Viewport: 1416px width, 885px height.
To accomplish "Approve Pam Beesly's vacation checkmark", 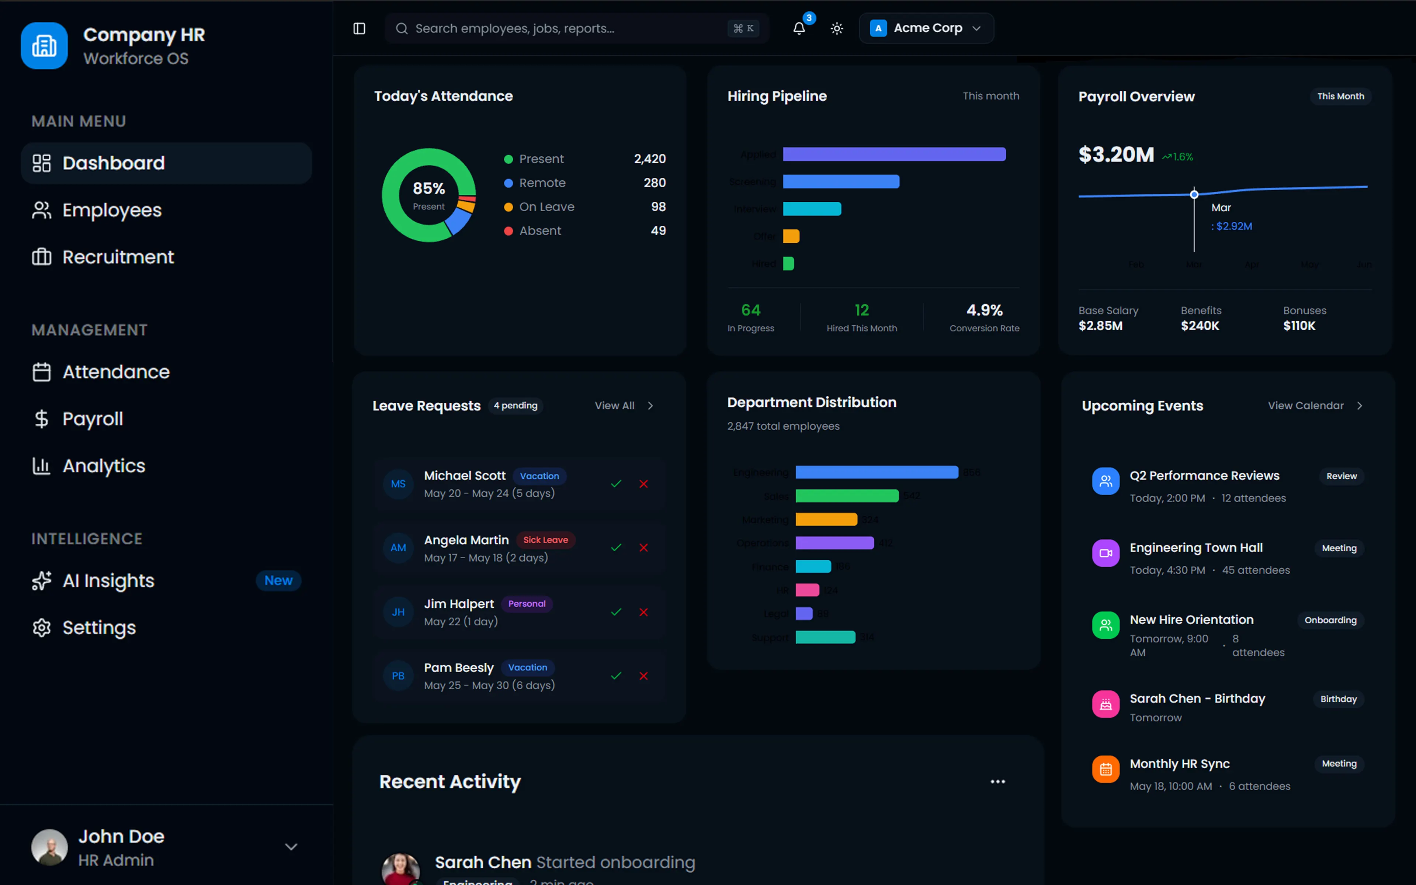I will pyautogui.click(x=616, y=676).
